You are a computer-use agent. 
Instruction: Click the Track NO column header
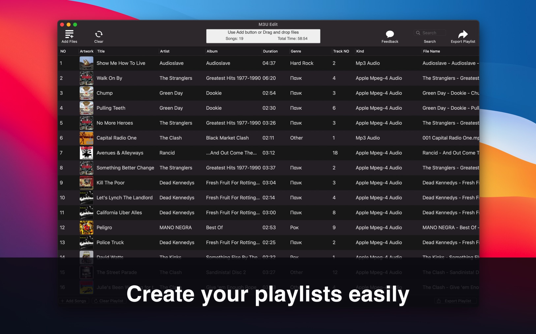pyautogui.click(x=341, y=51)
